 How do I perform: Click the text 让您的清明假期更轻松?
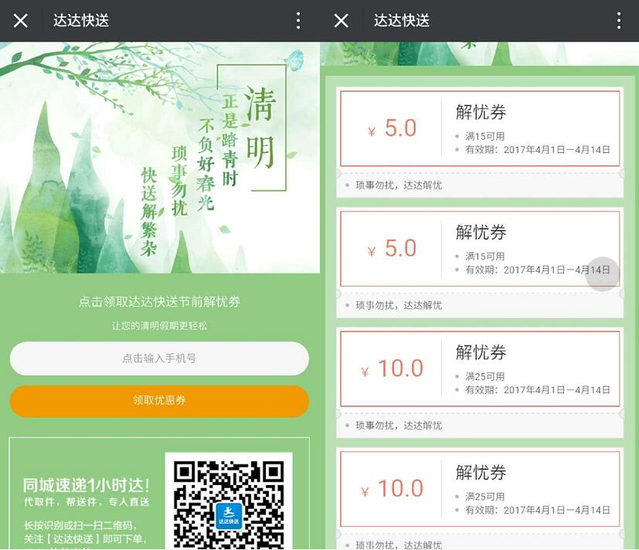click(x=159, y=326)
